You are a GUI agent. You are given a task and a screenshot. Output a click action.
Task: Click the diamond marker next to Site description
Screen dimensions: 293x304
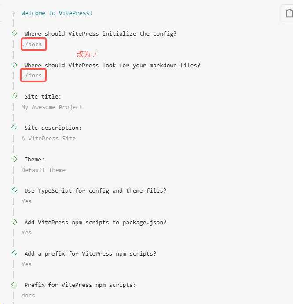point(15,128)
